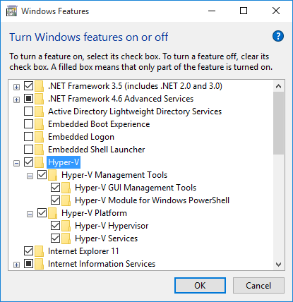Image resolution: width=293 pixels, height=302 pixels.
Task: Select the Hyper-V GUI Management Tools item
Action: (x=136, y=188)
